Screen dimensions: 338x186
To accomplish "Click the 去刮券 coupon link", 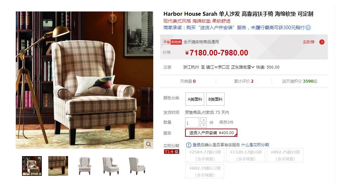I will [x=309, y=42].
